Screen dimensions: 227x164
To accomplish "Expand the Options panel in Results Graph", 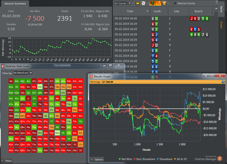I will 97,159.
